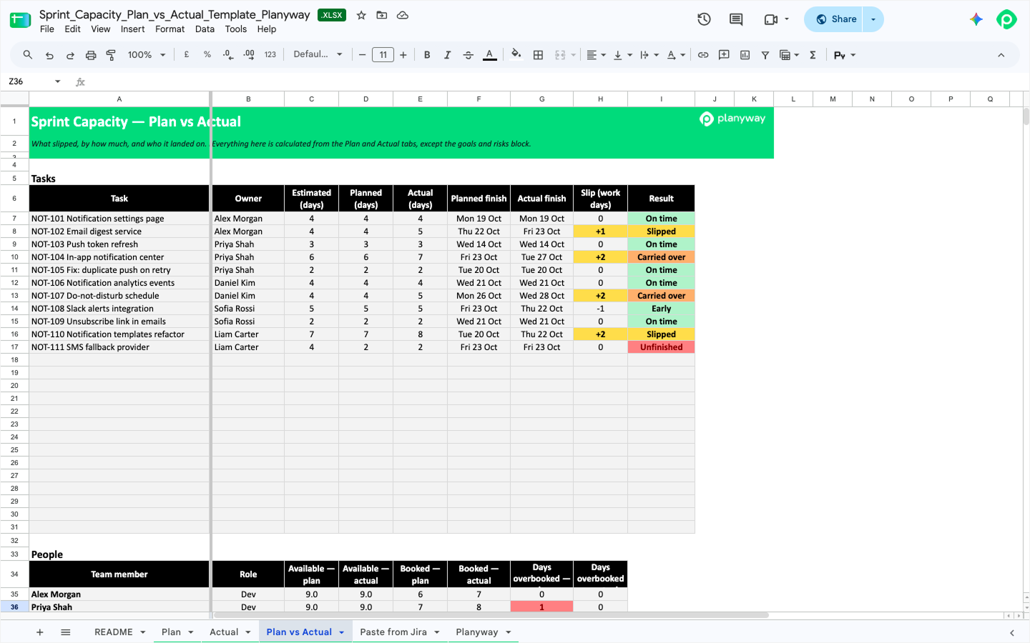Open the comments panel icon

coord(736,19)
